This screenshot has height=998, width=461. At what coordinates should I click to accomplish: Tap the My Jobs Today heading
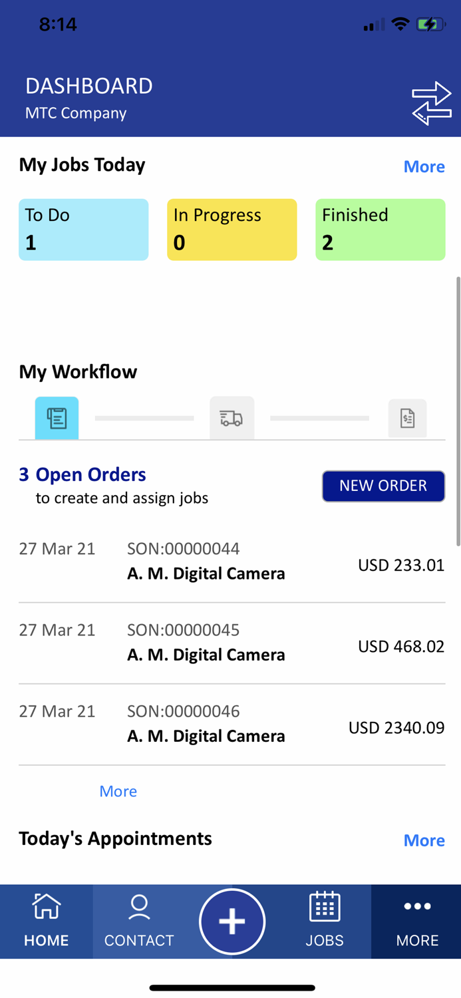point(82,164)
